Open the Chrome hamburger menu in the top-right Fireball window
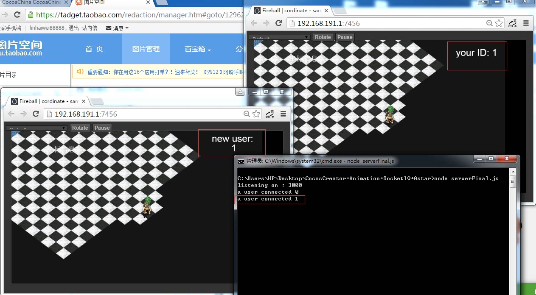Viewport: 536px width, 295px height. pyautogui.click(x=526, y=23)
